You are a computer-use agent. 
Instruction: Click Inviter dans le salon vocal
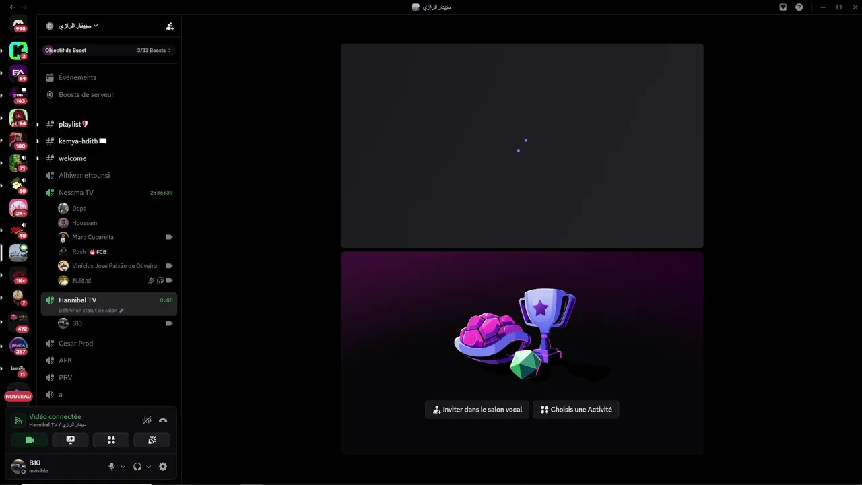(477, 410)
